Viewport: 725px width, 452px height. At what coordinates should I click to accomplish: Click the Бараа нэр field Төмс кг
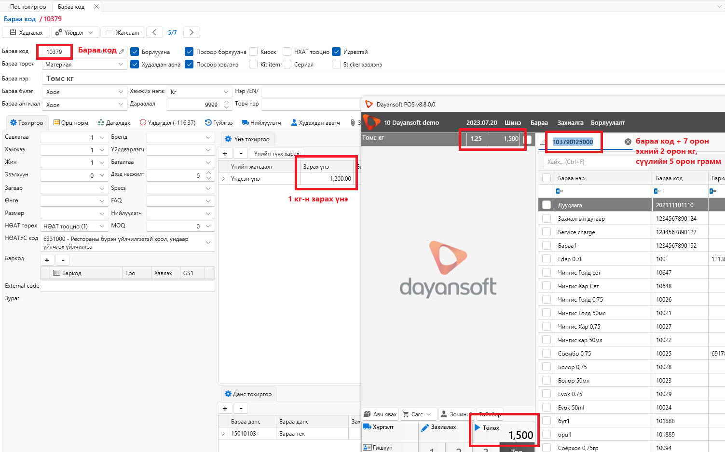click(x=383, y=78)
